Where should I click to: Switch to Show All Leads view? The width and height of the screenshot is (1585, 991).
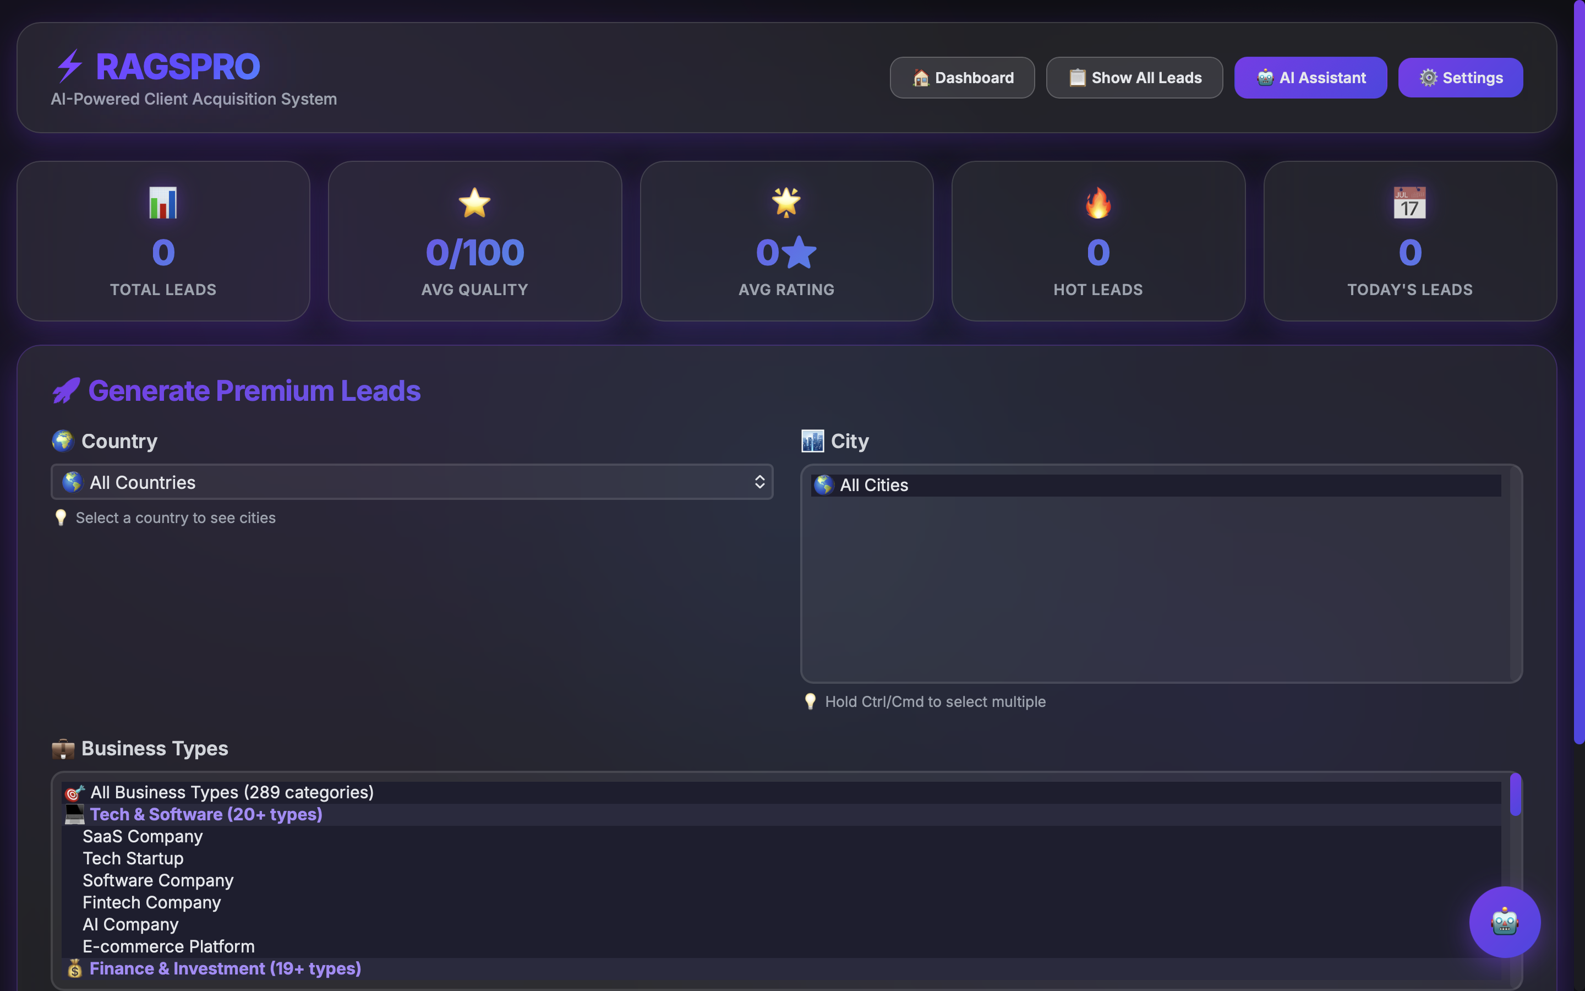pyautogui.click(x=1134, y=78)
